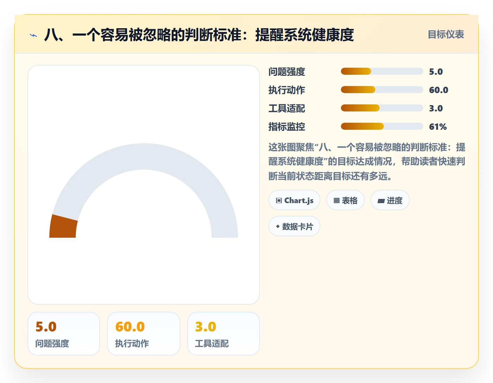Image resolution: width=493 pixels, height=383 pixels.
Task: Click the grid icon on the 表格 tag
Action: tap(337, 201)
